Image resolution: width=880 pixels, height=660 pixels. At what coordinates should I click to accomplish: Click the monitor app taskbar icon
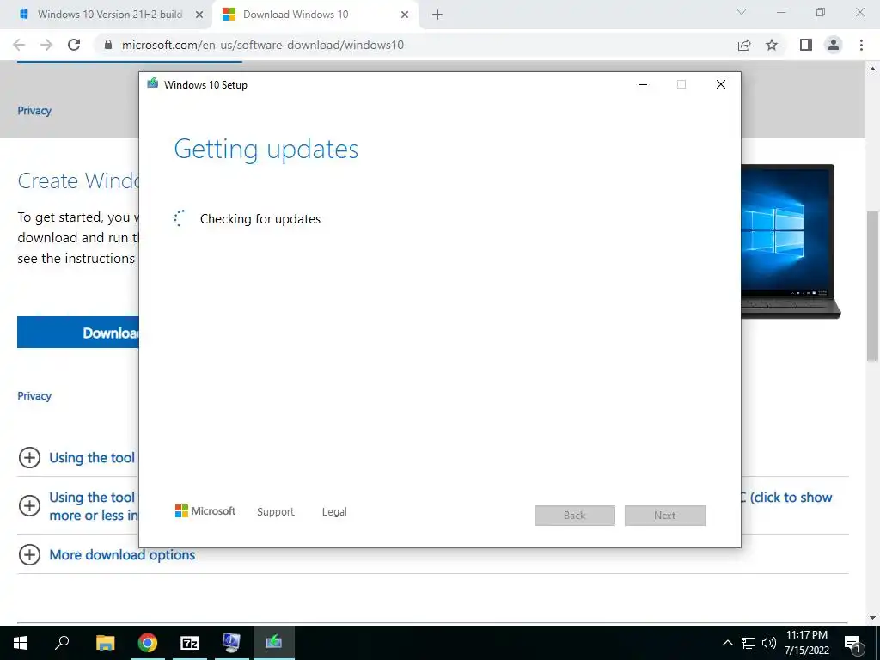pyautogui.click(x=231, y=643)
